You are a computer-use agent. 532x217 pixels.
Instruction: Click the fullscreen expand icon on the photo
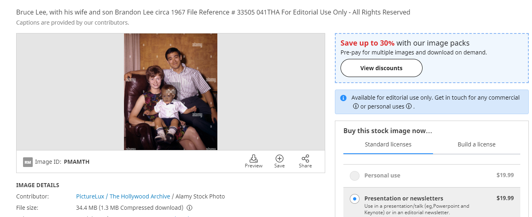[171, 92]
